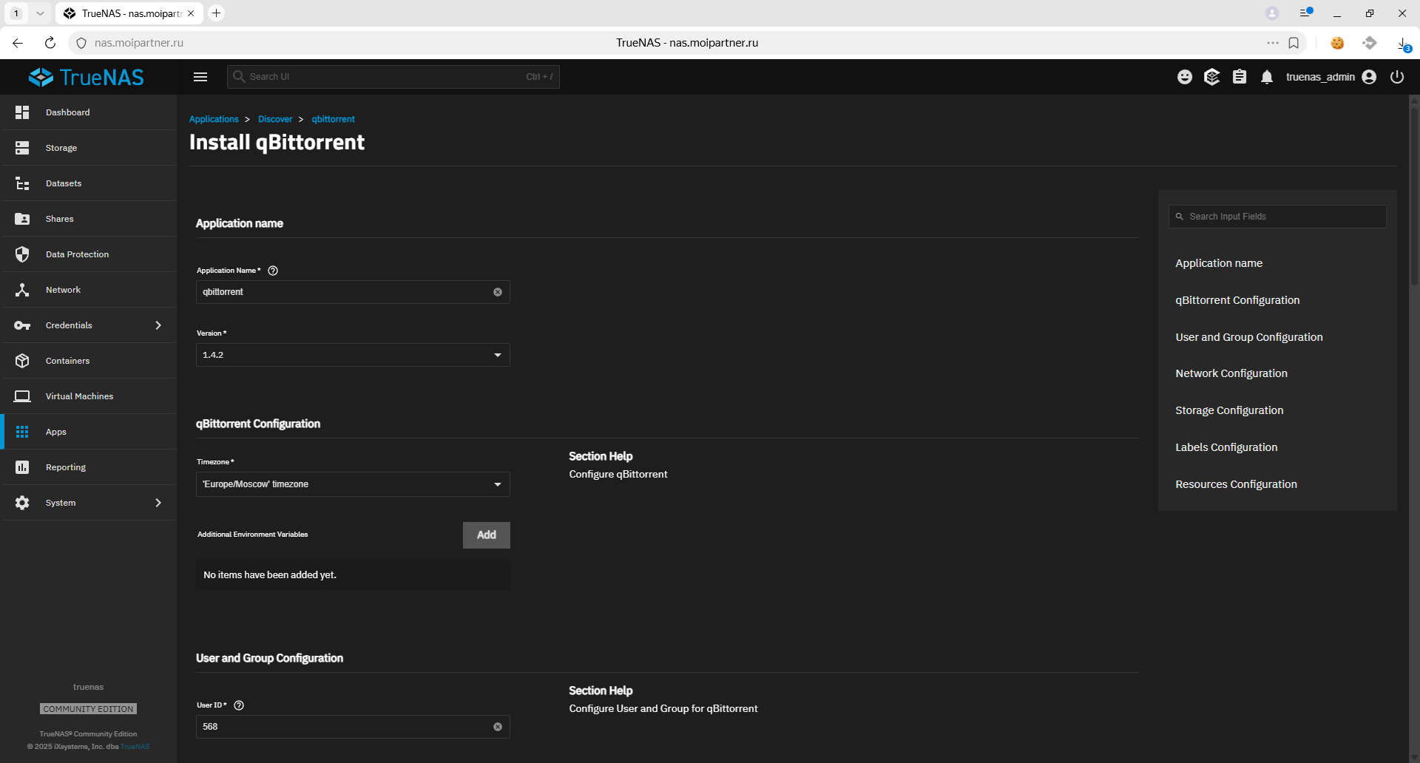The width and height of the screenshot is (1420, 763).
Task: Click the hamburger menu toggle icon
Action: click(200, 77)
